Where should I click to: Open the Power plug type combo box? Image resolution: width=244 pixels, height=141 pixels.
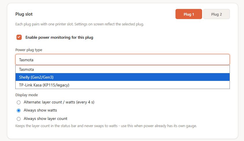click(123, 60)
